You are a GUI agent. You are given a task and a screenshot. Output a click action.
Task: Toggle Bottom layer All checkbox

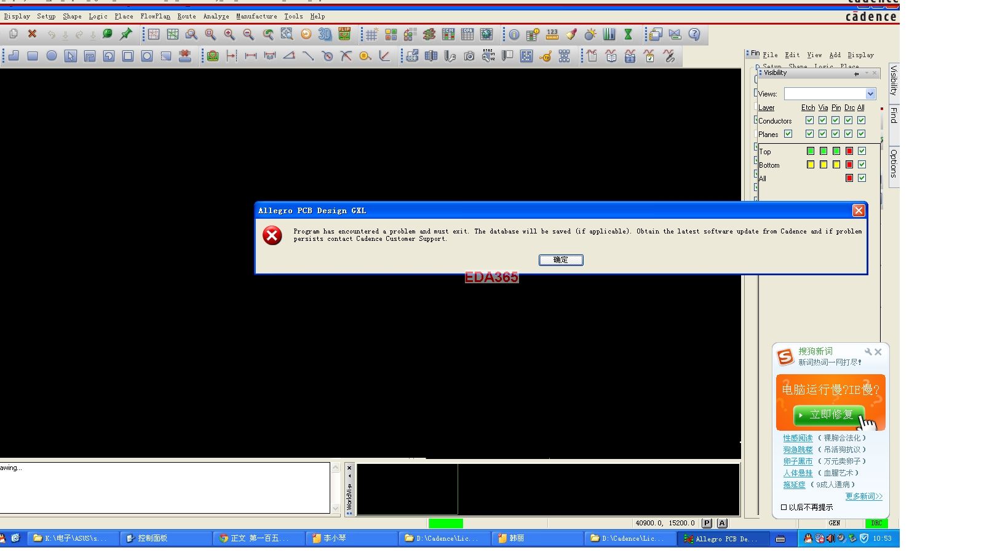coord(862,165)
